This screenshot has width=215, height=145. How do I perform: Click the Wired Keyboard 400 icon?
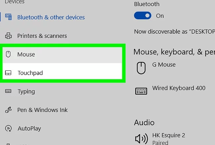pos(141,91)
